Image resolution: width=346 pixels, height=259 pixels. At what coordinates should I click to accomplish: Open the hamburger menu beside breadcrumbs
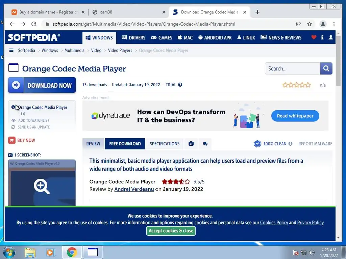[x=11, y=51]
